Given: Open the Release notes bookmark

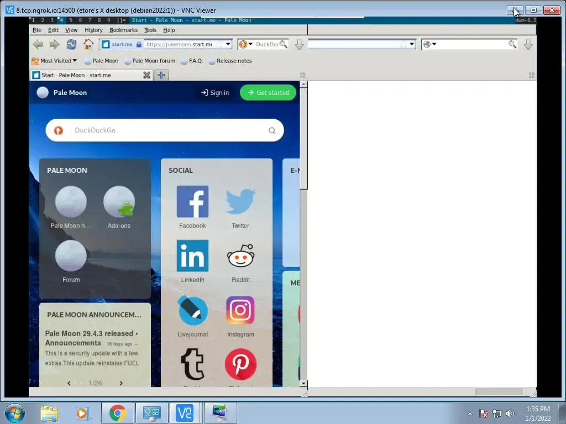Looking at the screenshot, I should click(230, 61).
